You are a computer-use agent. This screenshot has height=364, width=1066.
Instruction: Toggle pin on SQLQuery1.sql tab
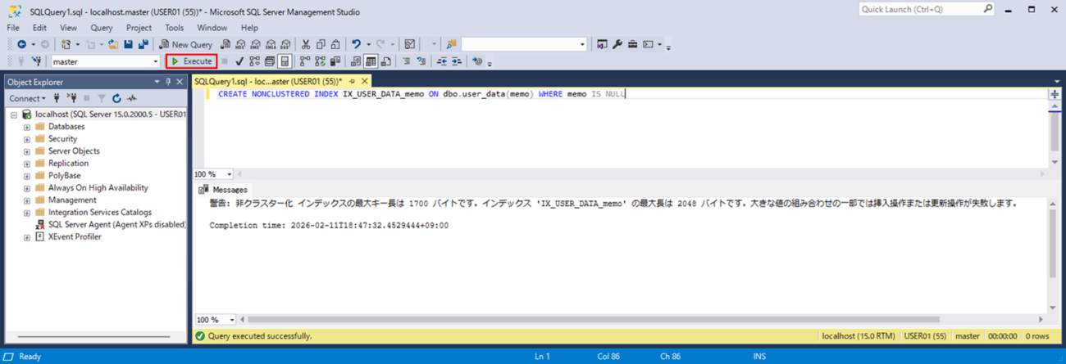pyautogui.click(x=353, y=82)
